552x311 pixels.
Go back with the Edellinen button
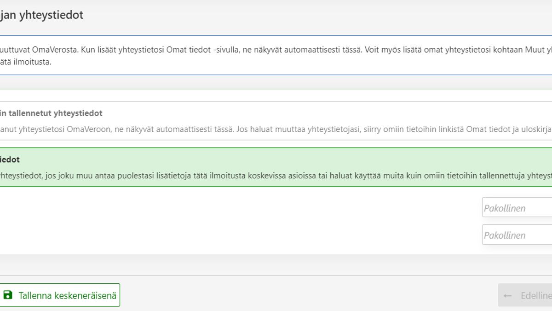tap(529, 295)
